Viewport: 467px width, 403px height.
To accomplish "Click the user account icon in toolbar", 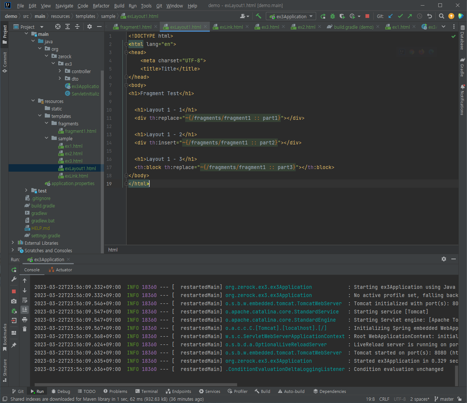I will click(x=245, y=16).
